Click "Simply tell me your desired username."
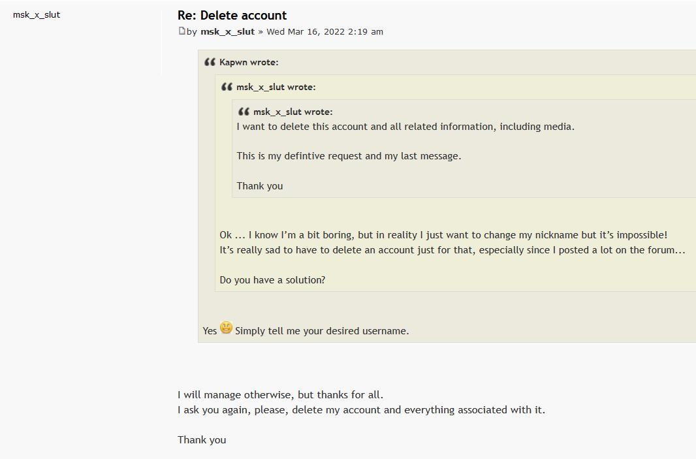Screen dimensions: 696x459 [x=322, y=331]
